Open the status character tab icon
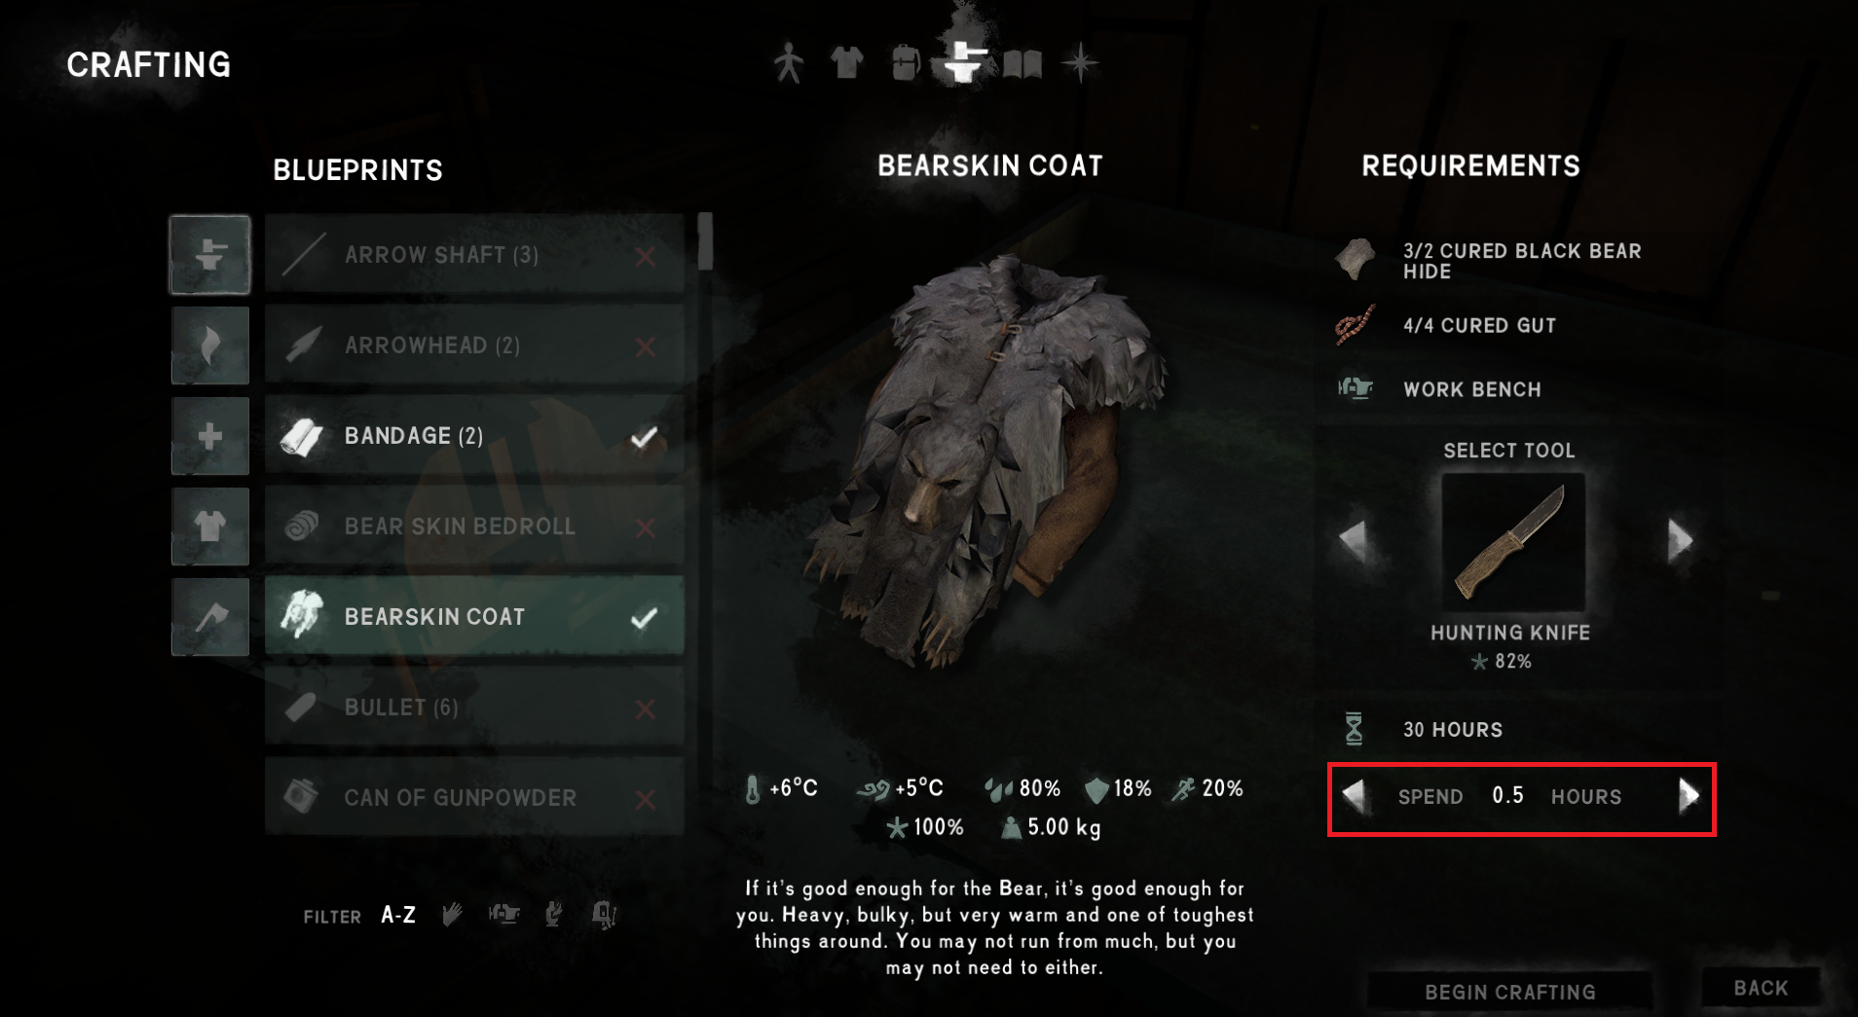The height and width of the screenshot is (1017, 1858). 789,63
